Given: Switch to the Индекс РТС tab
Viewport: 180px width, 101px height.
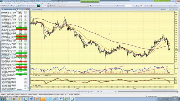Looking at the screenshot, I should point(52,95).
